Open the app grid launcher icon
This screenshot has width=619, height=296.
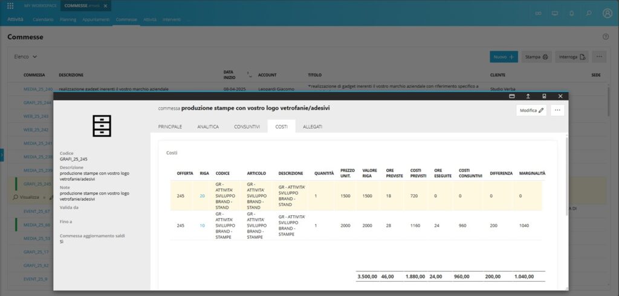coord(10,6)
